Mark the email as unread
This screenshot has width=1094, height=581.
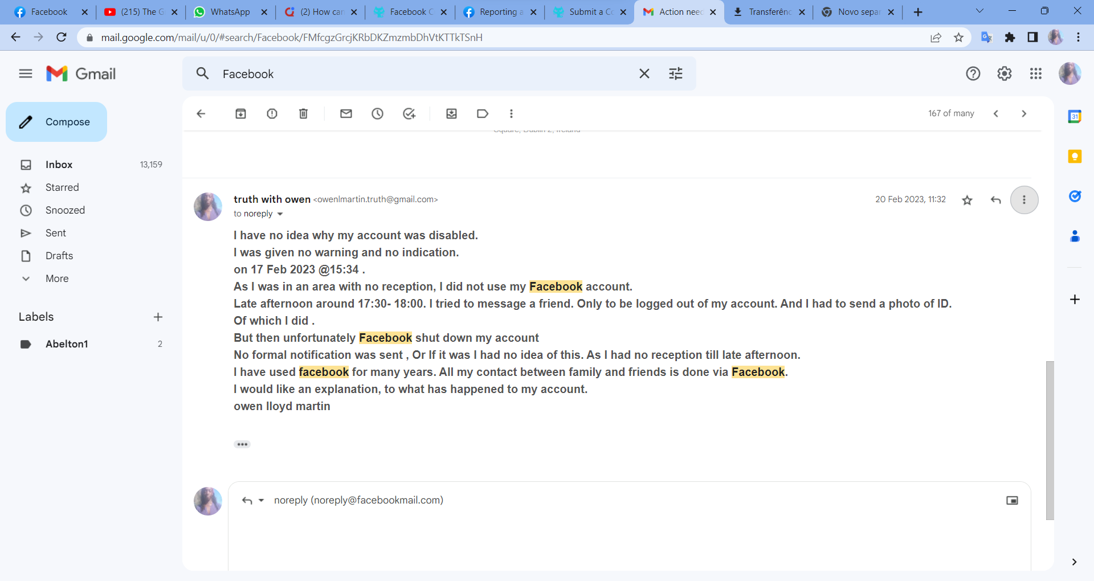(x=346, y=113)
